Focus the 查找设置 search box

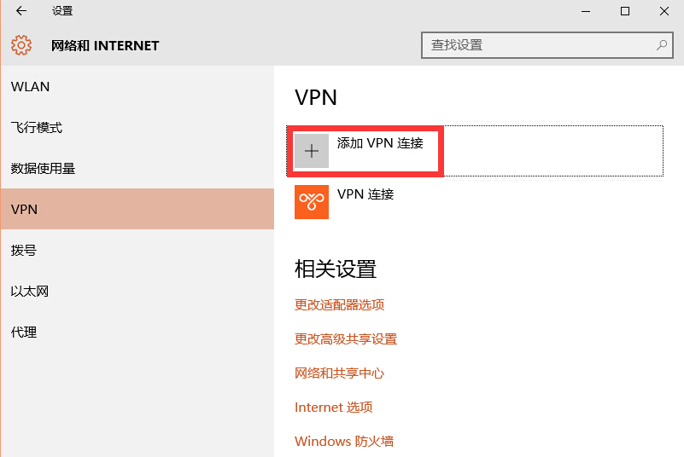pos(538,45)
